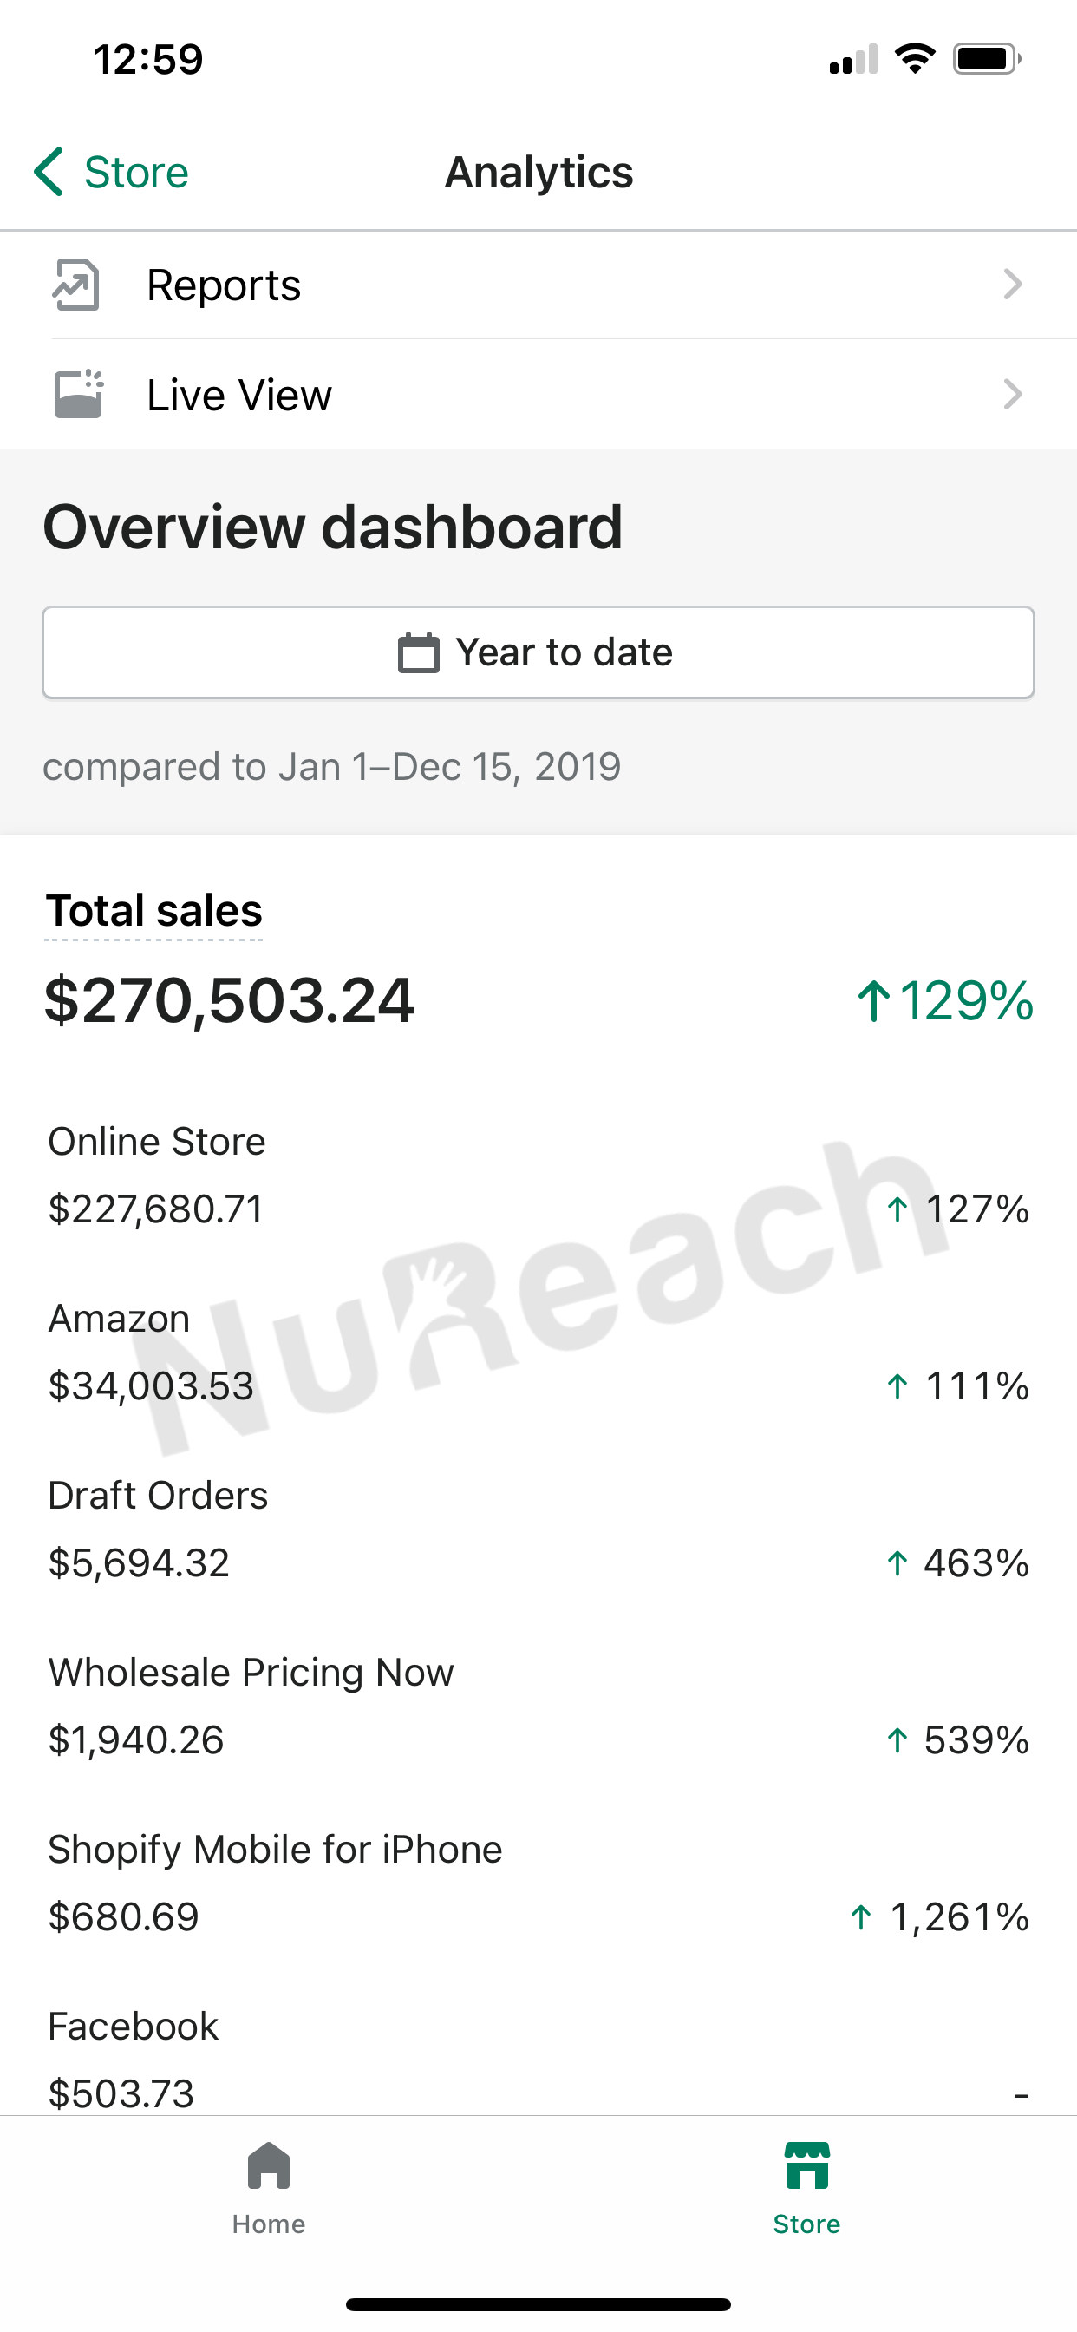Expand Reports using its right chevron
The height and width of the screenshot is (2332, 1077).
(1013, 285)
